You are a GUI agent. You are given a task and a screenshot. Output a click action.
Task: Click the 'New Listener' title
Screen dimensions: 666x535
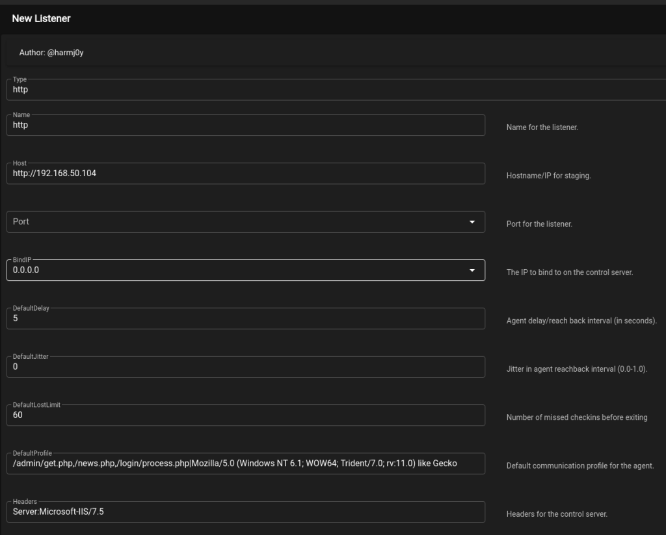[x=41, y=19]
